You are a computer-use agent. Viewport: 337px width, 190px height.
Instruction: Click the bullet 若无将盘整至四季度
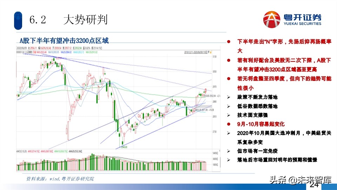point(284,83)
